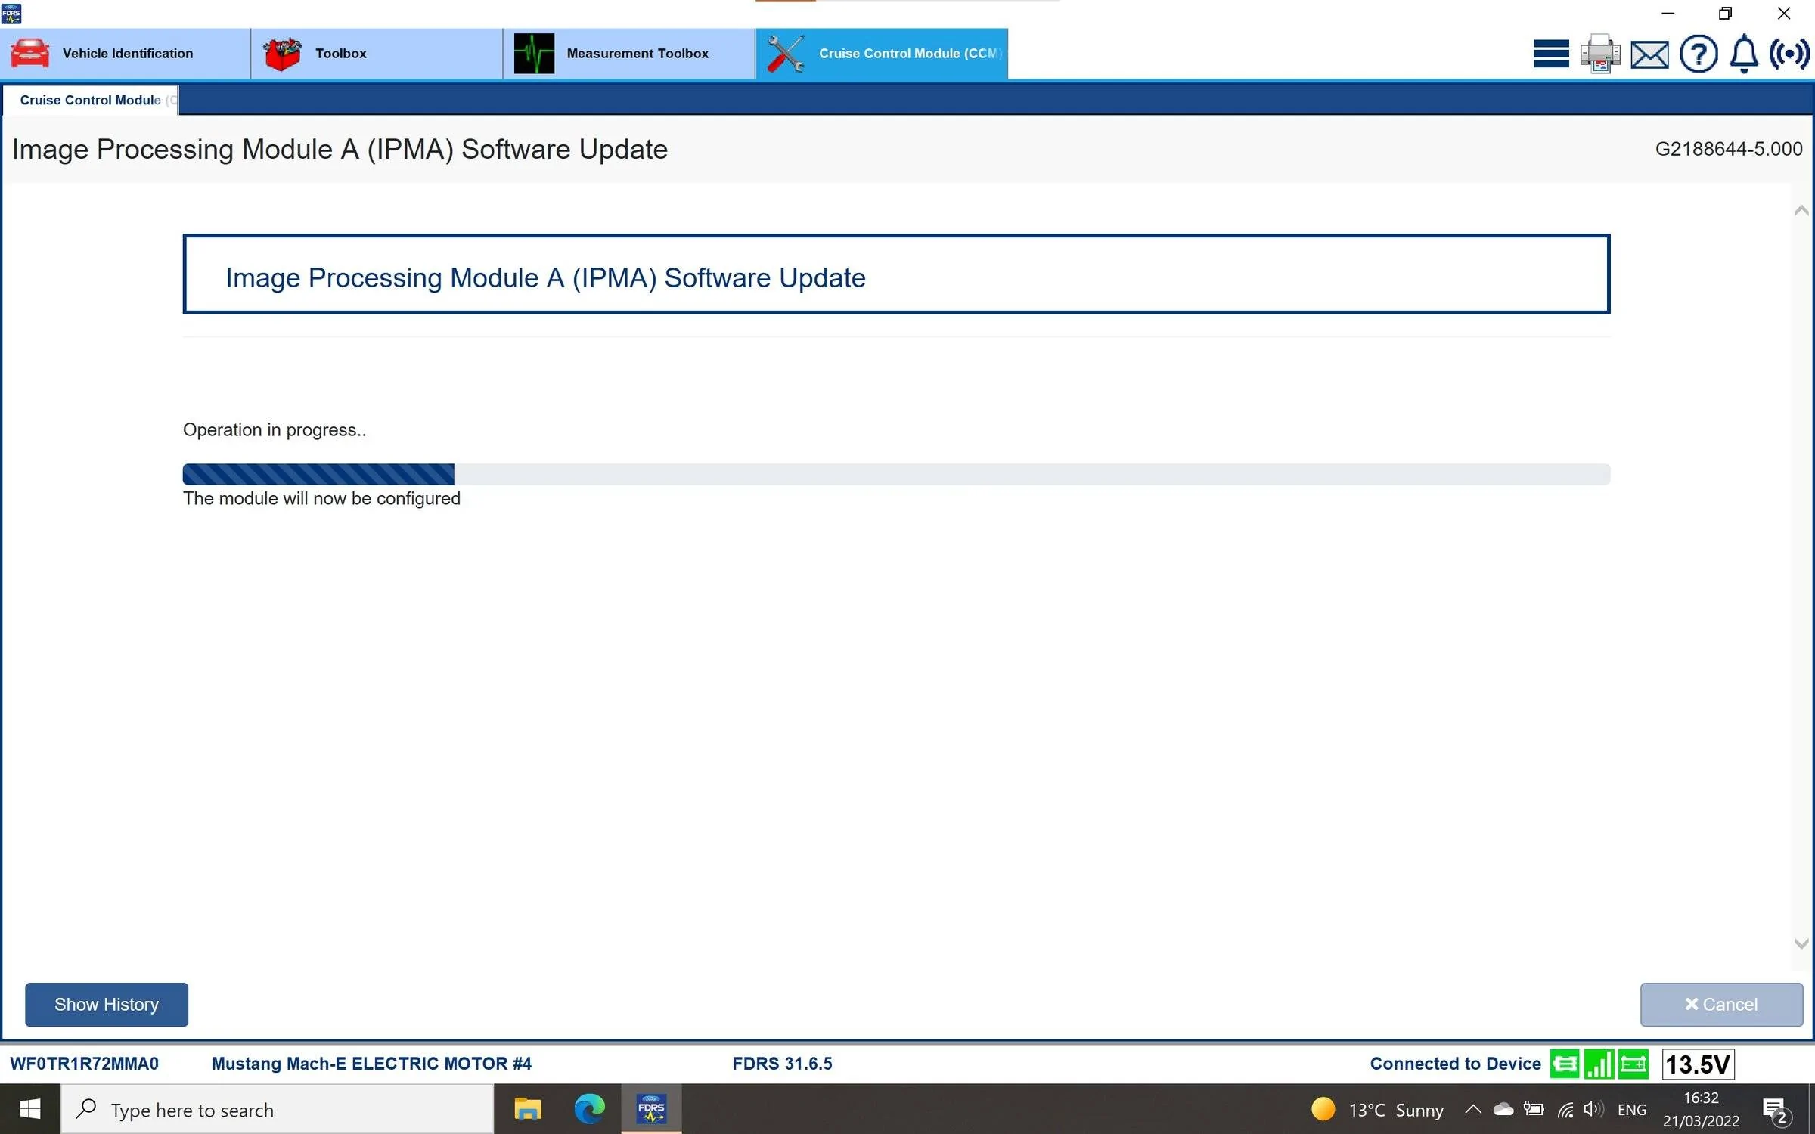The width and height of the screenshot is (1815, 1134).
Task: Click the Show History button
Action: (x=107, y=1005)
